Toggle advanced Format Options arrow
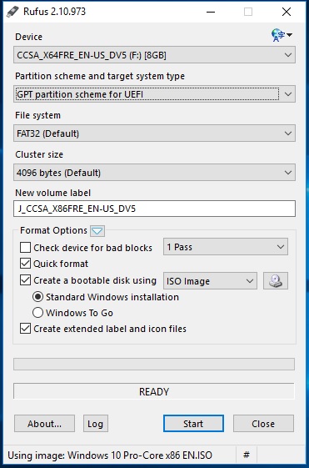The width and height of the screenshot is (309, 468). pyautogui.click(x=97, y=231)
